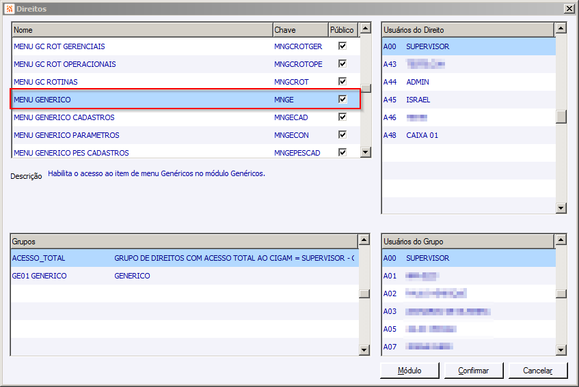Select user A02 in Usuários do Grupo
579x387 pixels.
click(469, 293)
